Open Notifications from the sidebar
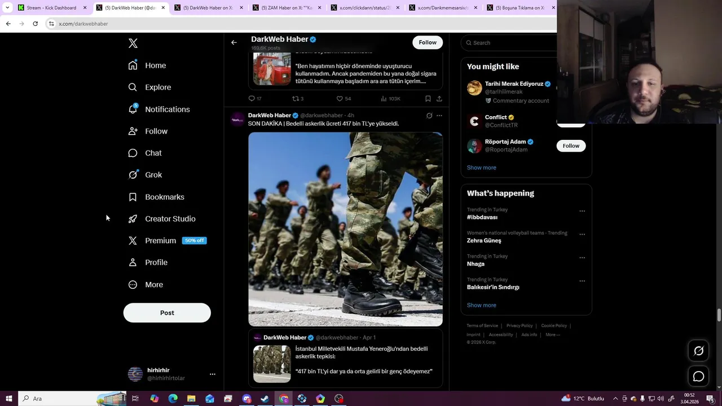722x406 pixels. click(159, 109)
